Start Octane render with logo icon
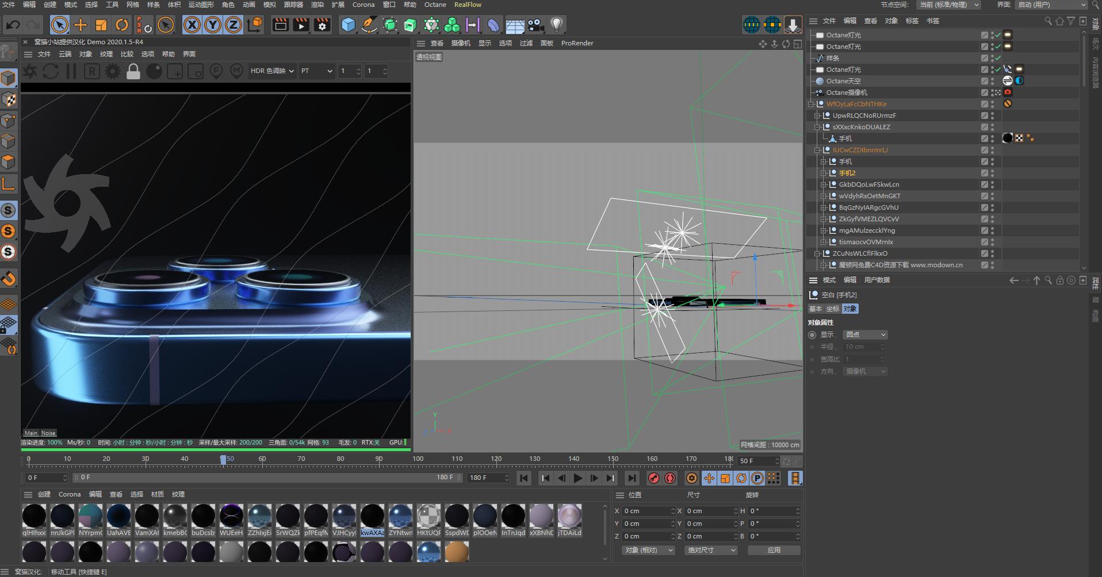 (30, 71)
